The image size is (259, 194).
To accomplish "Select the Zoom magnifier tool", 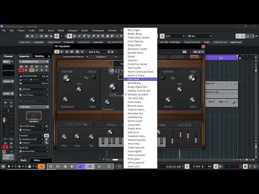I will 103,36.
